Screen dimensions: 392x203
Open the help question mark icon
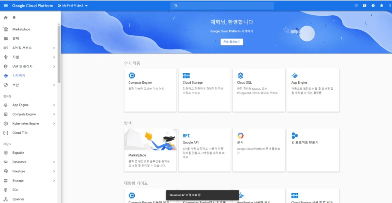(x=373, y=6)
